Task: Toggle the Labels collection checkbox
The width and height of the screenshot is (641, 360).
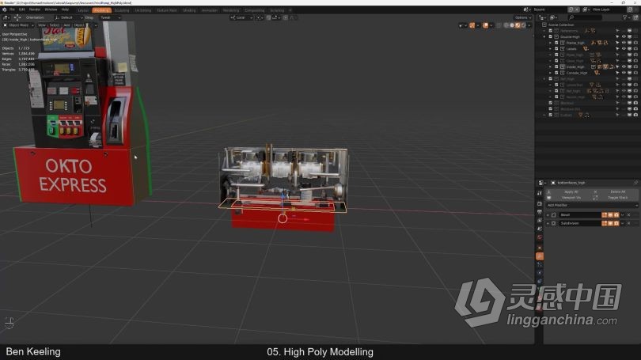Action: tap(556, 48)
